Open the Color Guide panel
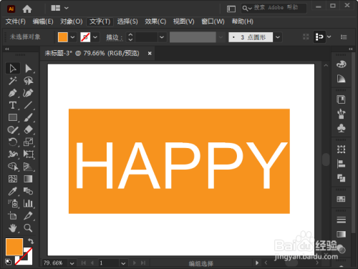Image resolution: width=358 pixels, height=269 pixels. point(341,79)
